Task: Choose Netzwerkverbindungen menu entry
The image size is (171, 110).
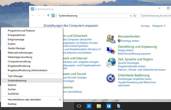Action: coord(32,53)
